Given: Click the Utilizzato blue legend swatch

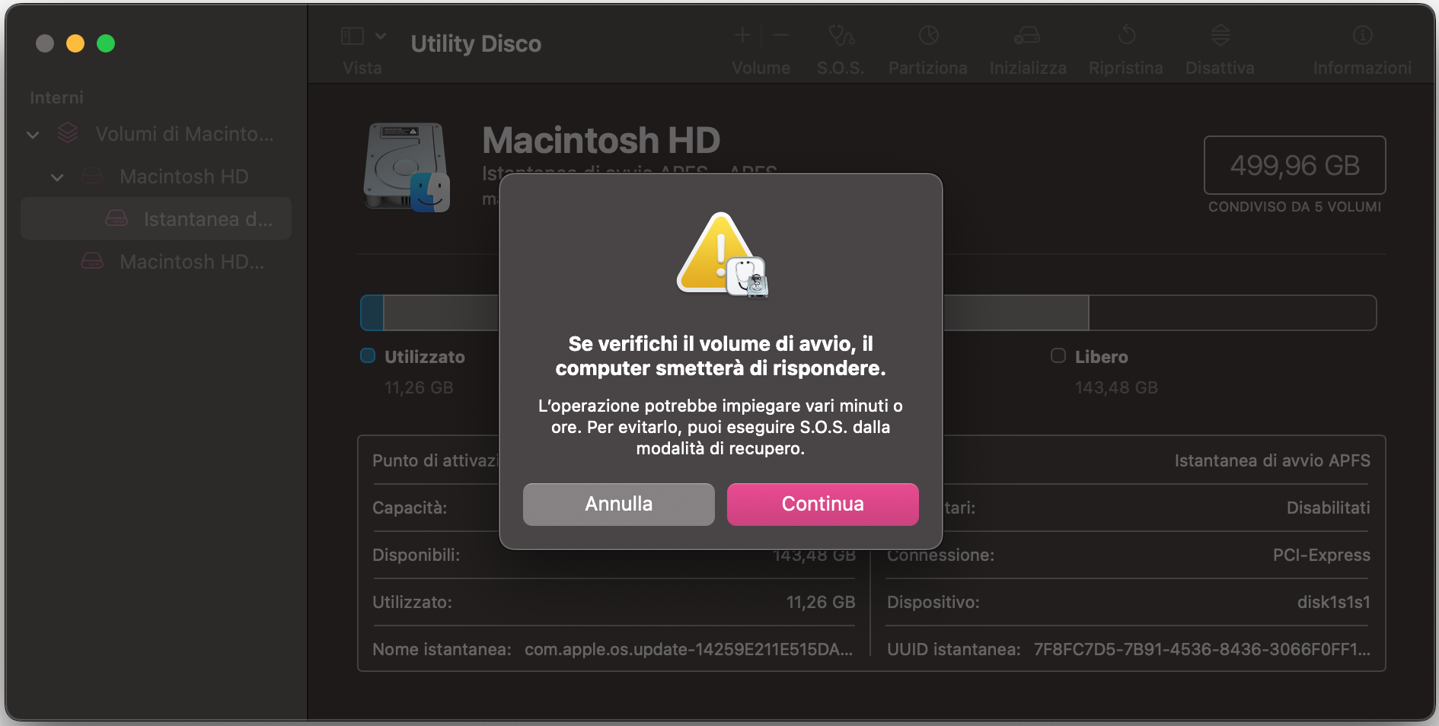Looking at the screenshot, I should tap(368, 356).
